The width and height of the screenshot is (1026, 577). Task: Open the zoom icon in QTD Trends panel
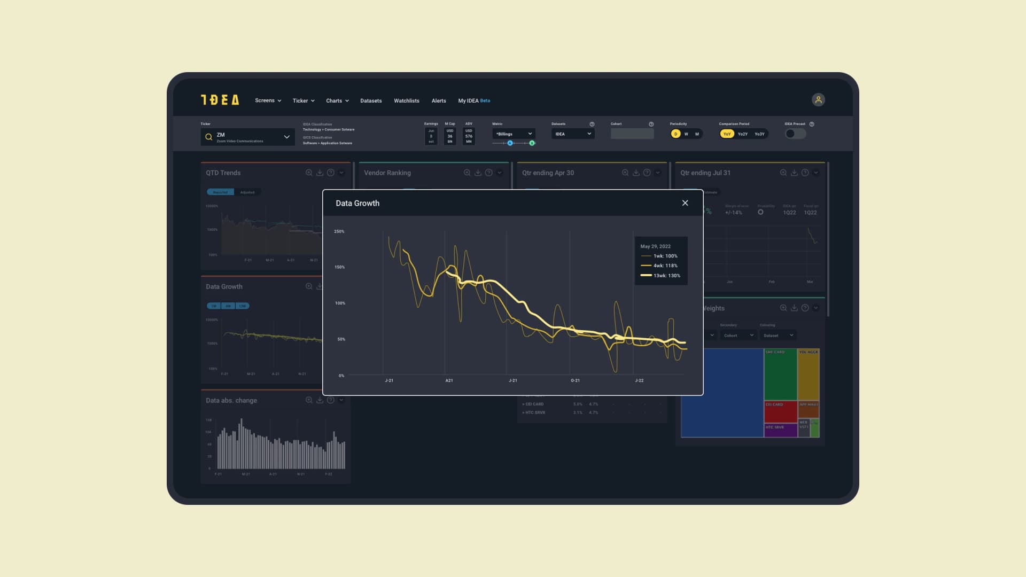pos(309,173)
